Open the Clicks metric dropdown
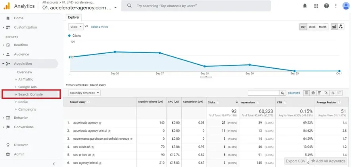This screenshot has height=167, width=351. (76, 27)
